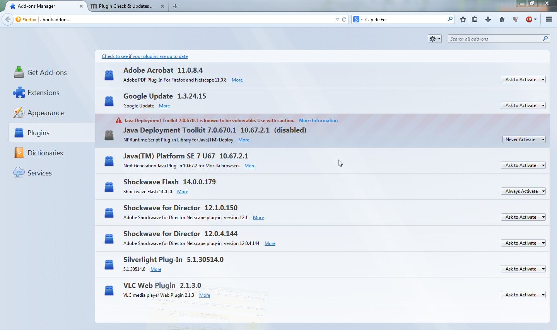Go to the Home page icon
The height and width of the screenshot is (330, 557).
pos(502,19)
